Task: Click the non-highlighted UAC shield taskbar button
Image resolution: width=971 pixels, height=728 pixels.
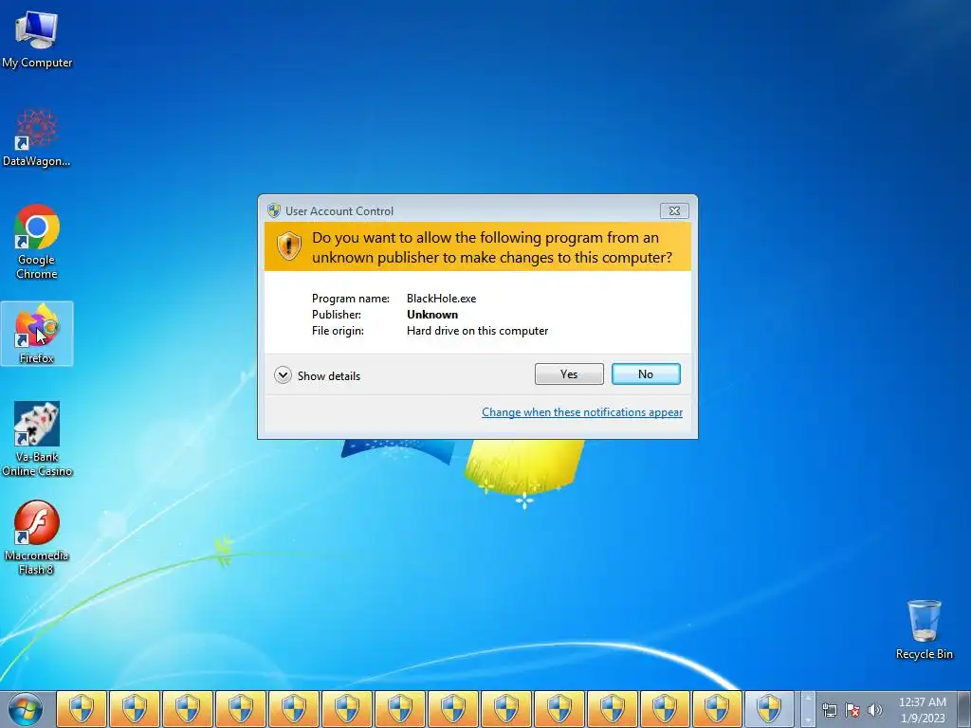Action: click(769, 709)
